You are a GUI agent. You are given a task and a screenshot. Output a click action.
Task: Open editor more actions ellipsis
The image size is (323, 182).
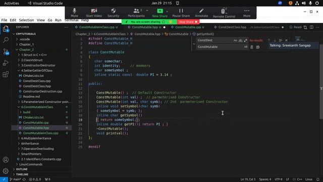(317, 27)
